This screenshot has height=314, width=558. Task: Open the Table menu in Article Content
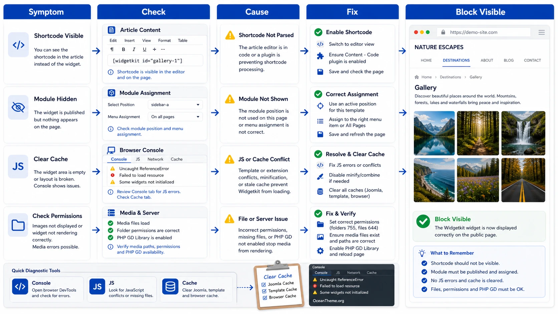pos(183,40)
